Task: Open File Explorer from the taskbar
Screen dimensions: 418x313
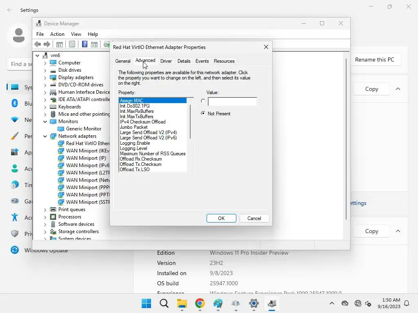Action: (x=182, y=303)
